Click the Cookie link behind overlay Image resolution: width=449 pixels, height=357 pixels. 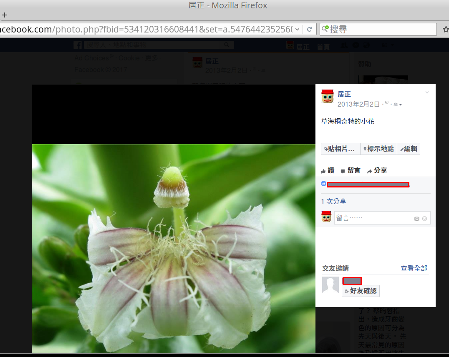[129, 58]
